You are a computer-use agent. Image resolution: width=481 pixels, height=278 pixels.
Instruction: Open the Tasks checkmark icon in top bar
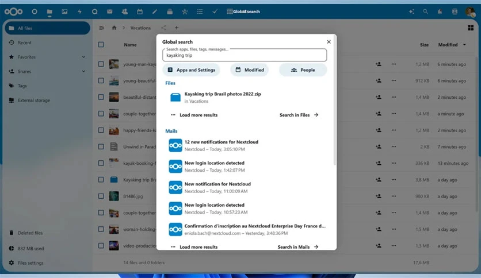pos(215,11)
